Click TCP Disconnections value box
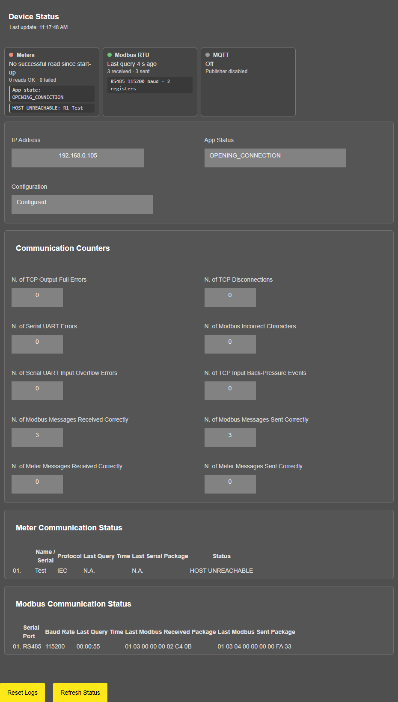 pos(230,297)
